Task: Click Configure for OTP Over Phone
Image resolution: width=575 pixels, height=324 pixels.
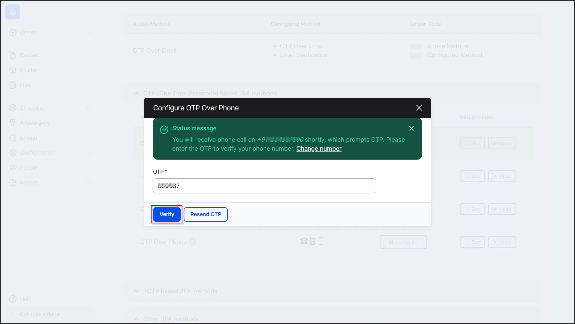Action: click(403, 242)
